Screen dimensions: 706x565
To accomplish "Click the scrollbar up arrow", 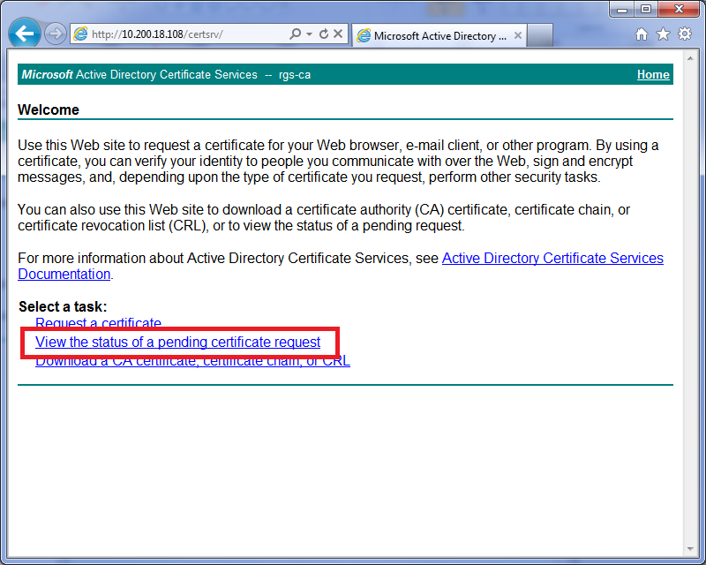I will coord(690,58).
